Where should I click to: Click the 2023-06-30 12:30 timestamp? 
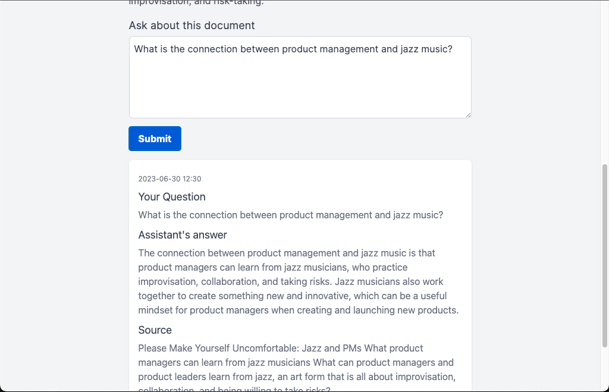[169, 179]
